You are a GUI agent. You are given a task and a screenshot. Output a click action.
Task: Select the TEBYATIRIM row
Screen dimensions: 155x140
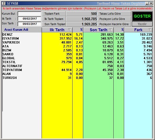[77, 70]
